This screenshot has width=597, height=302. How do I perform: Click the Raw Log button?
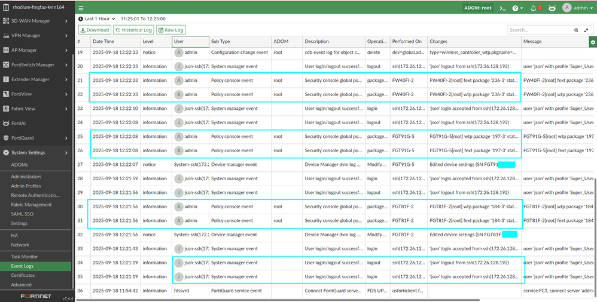coord(171,30)
